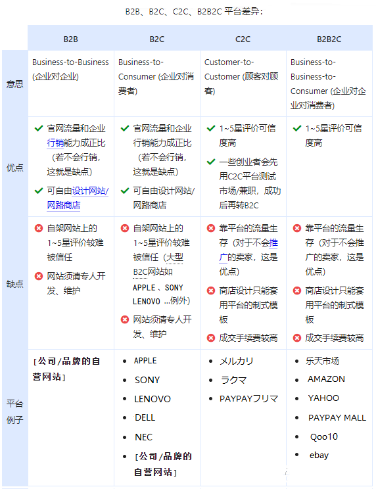
Task: Select the B2B column header
Action: (x=71, y=39)
